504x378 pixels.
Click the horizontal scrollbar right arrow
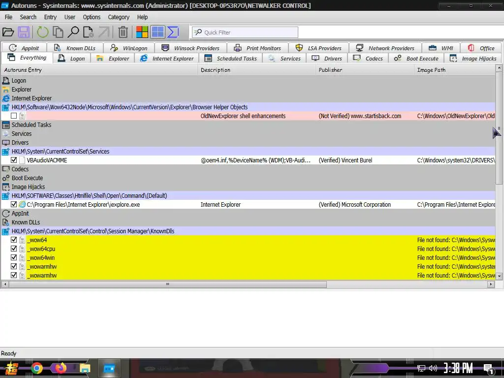click(x=491, y=284)
